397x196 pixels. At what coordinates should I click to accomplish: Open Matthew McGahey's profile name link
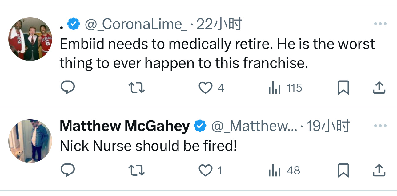click(x=124, y=126)
